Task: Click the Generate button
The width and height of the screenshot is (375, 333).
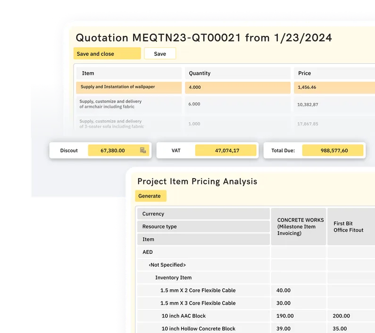Action: 150,196
